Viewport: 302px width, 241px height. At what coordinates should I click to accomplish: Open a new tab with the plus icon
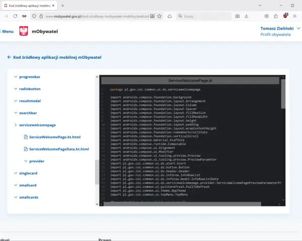[62, 6]
